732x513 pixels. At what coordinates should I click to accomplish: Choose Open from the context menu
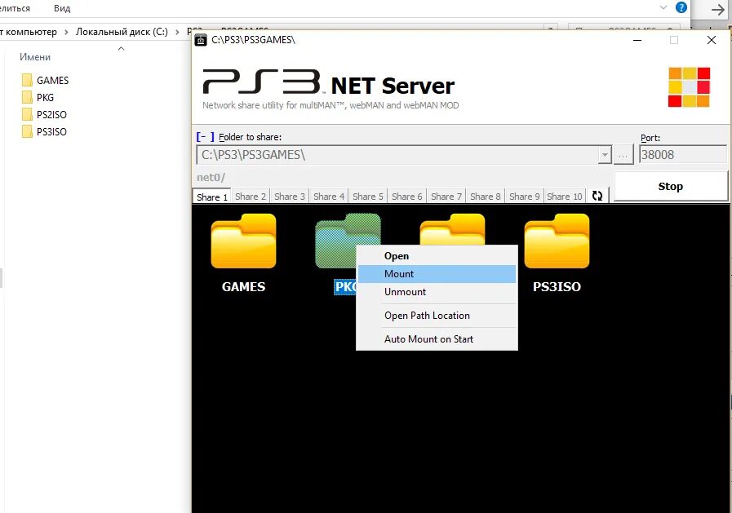tap(437, 256)
